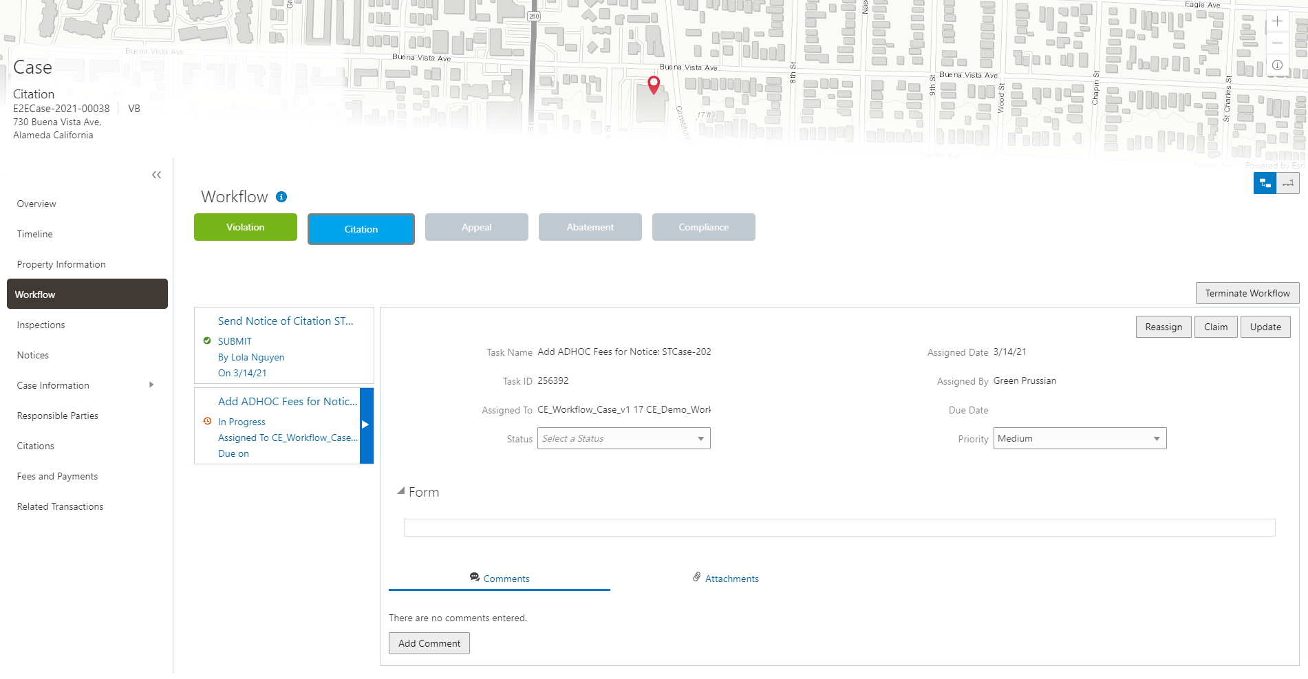Open Fees and Payments in sidebar
1308x679 pixels.
(57, 475)
